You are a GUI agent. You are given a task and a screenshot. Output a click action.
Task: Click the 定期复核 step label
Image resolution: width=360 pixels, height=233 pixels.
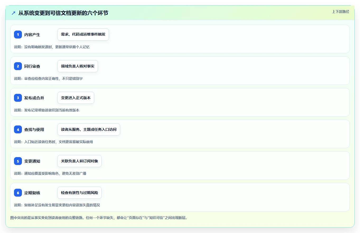(32, 193)
